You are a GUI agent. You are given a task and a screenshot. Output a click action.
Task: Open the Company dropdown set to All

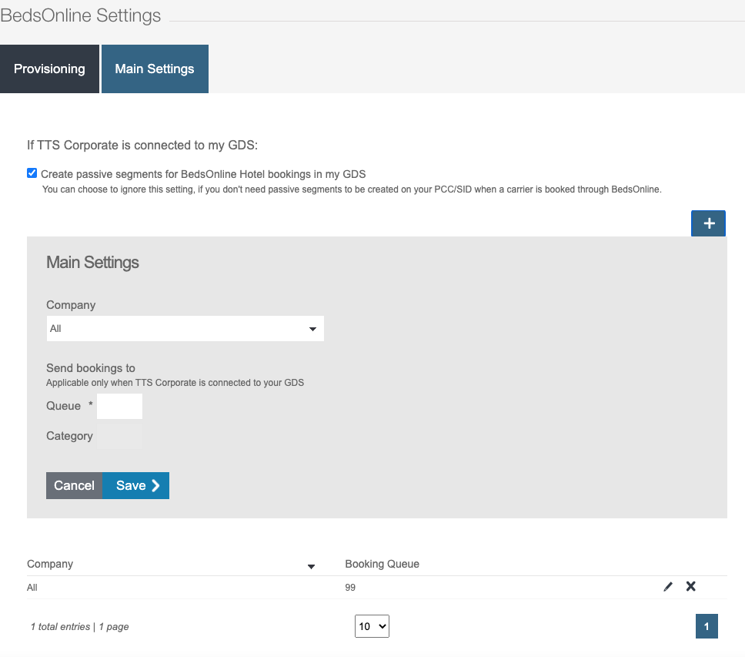tap(185, 329)
